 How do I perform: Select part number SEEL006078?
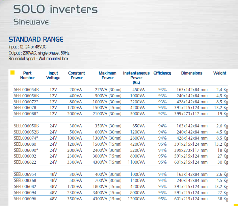(x=25, y=107)
